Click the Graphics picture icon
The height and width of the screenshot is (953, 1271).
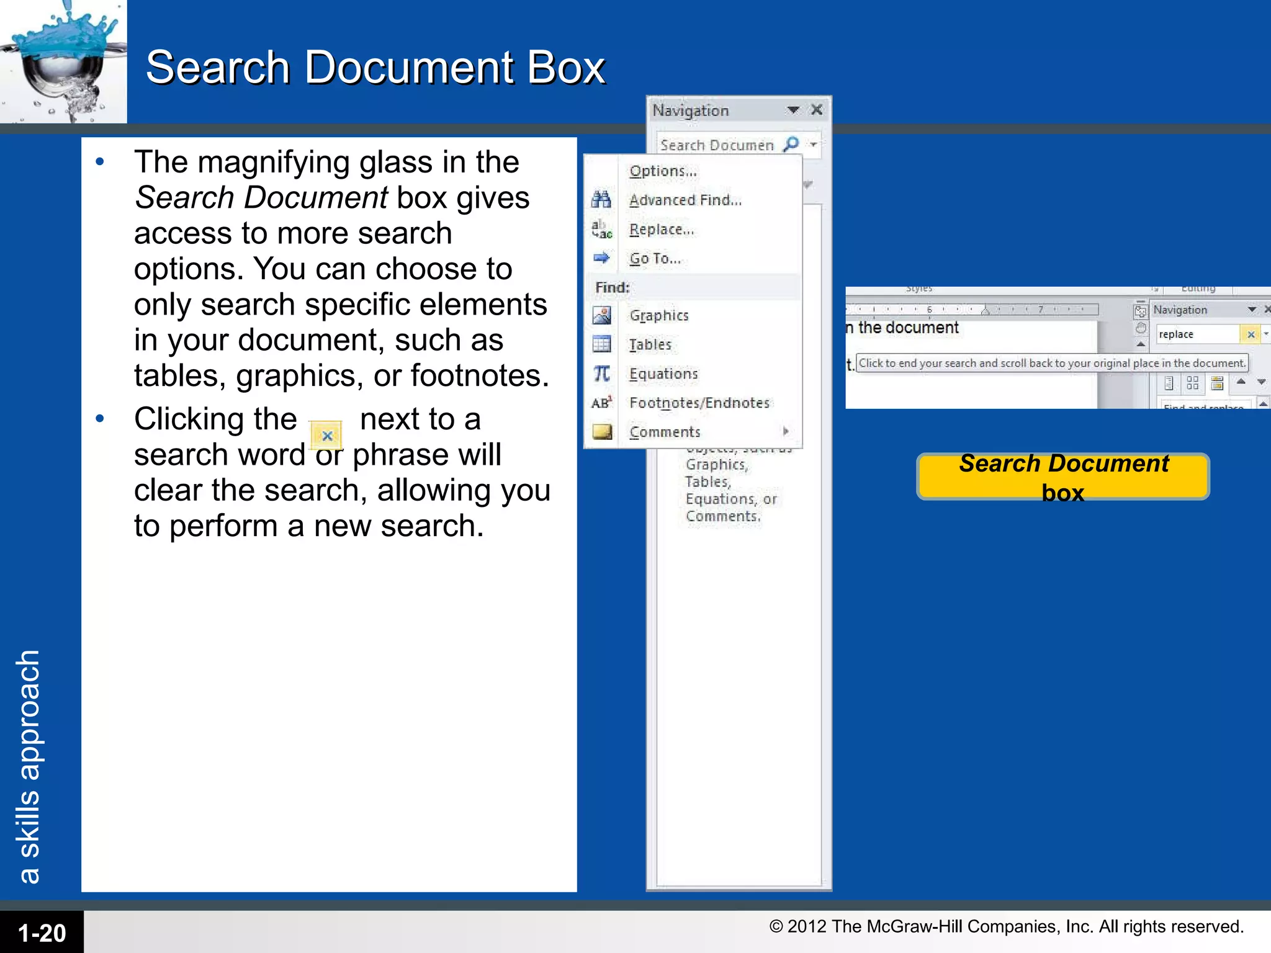(601, 315)
